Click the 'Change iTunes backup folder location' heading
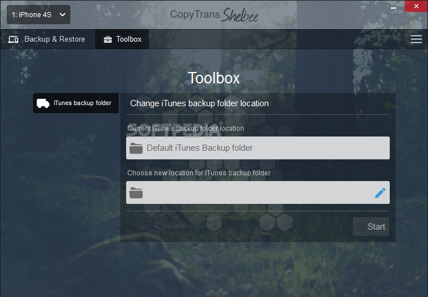The width and height of the screenshot is (428, 297). pyautogui.click(x=199, y=103)
